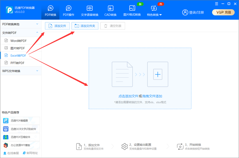Click step 3 开始转换 icon
Image resolution: width=239 pixels, height=158 pixels.
pyautogui.click(x=180, y=146)
